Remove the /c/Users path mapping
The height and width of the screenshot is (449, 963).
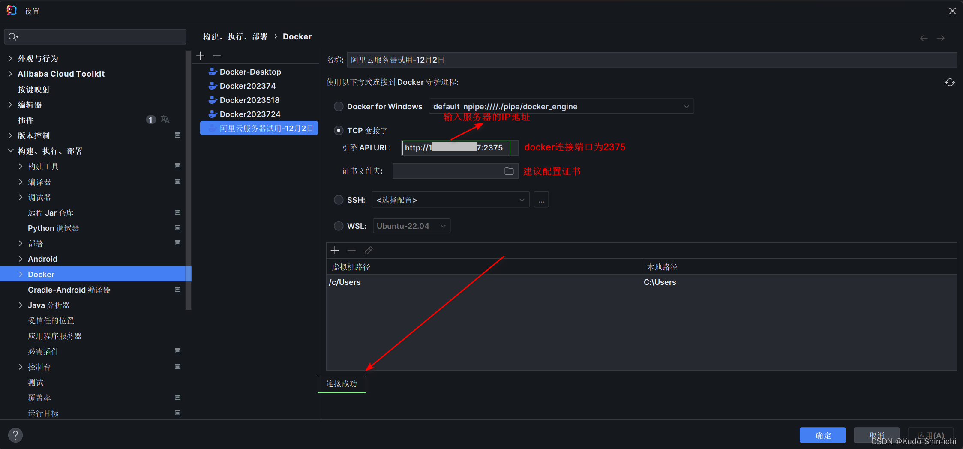coord(351,250)
